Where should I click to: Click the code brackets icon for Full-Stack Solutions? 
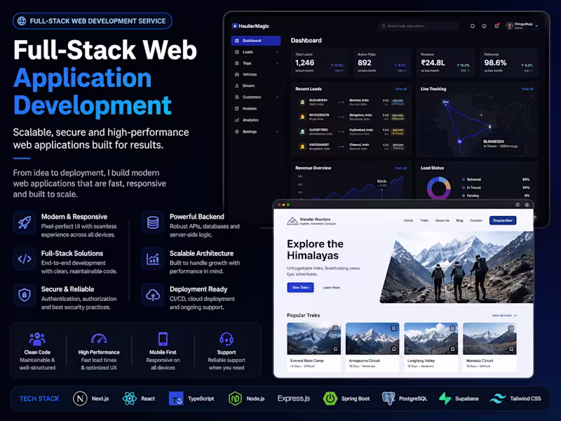(x=25, y=258)
